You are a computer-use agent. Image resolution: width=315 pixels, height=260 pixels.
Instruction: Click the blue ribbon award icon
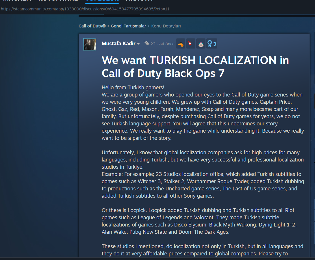pyautogui.click(x=209, y=44)
